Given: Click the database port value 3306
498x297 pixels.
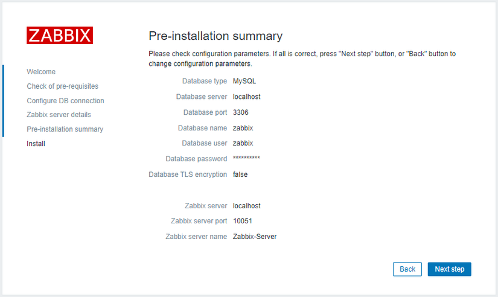Looking at the screenshot, I should pos(240,112).
